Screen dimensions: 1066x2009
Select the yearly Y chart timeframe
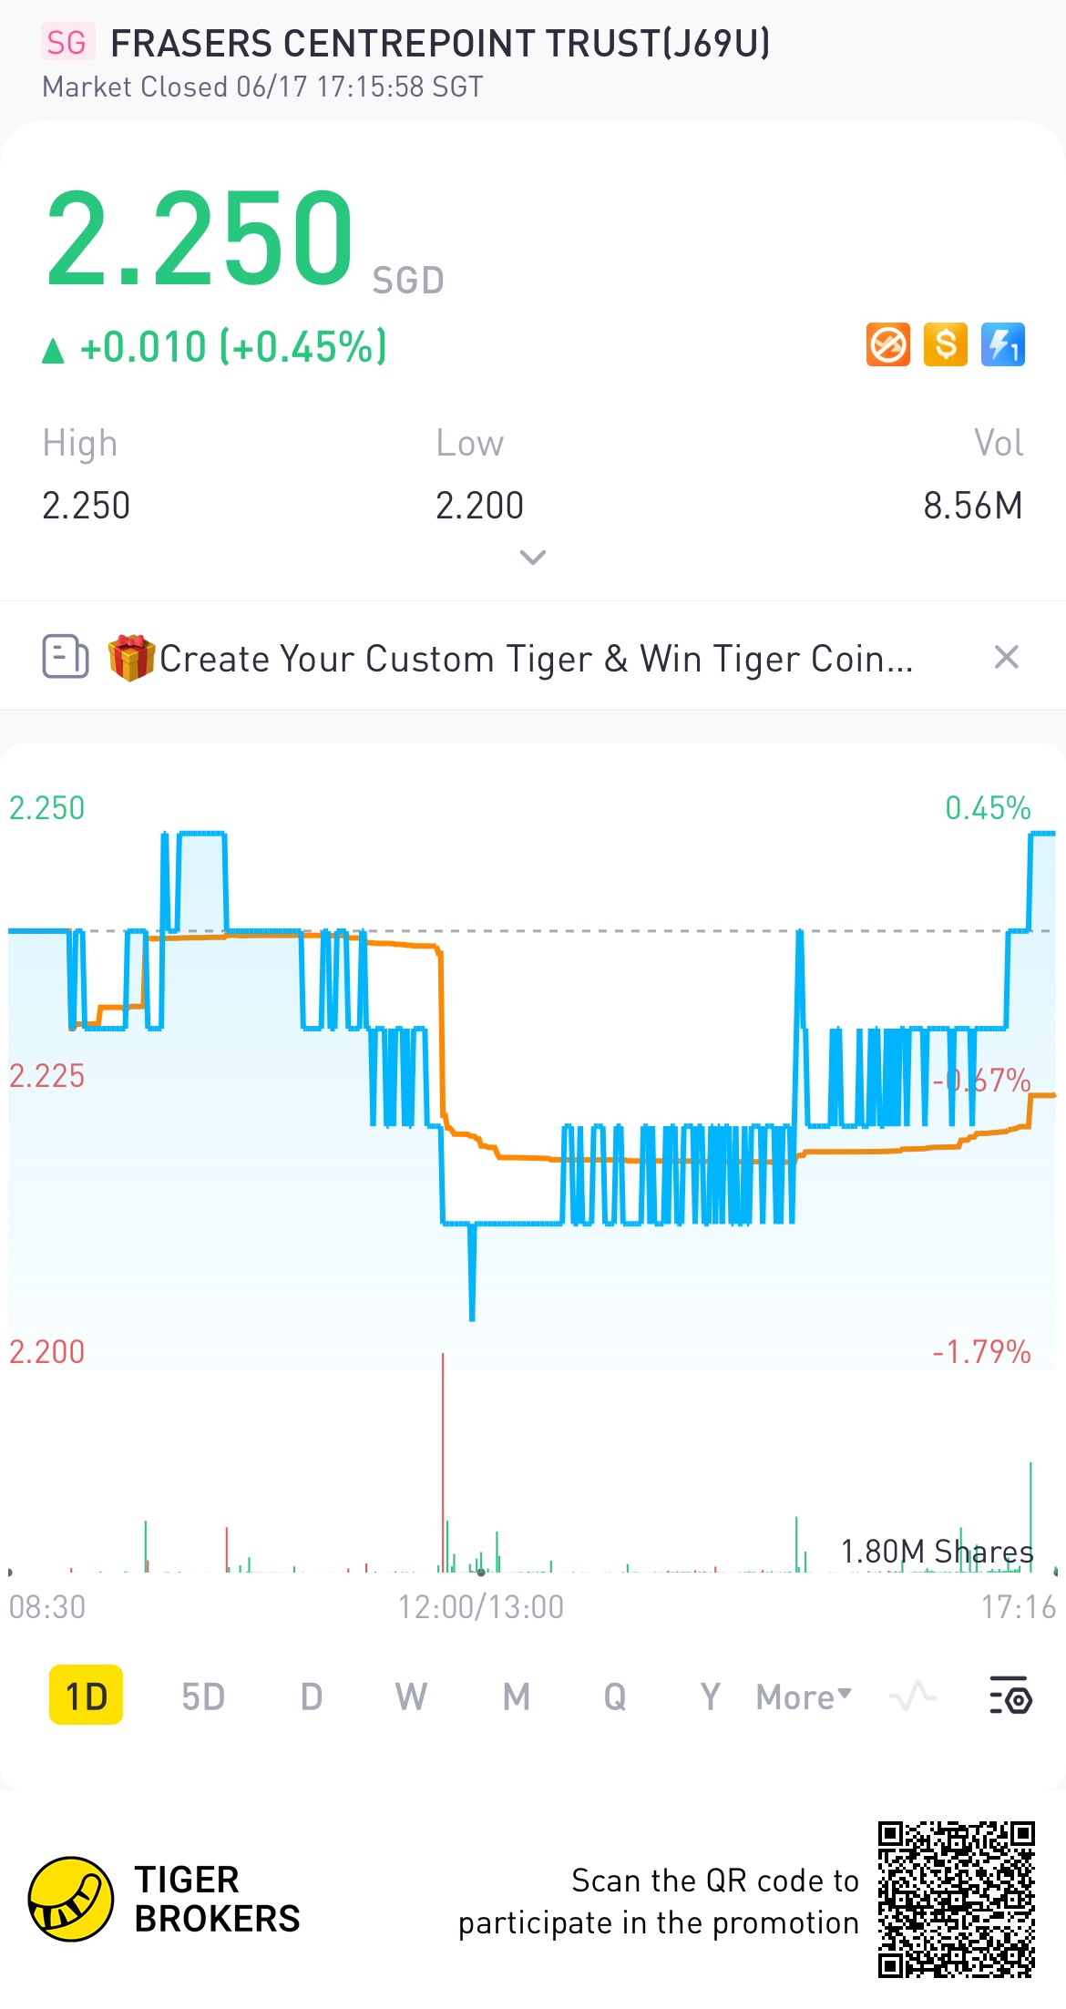[x=710, y=1696]
